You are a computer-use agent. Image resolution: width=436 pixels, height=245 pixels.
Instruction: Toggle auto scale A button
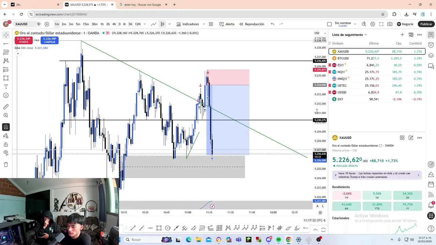pos(317,206)
